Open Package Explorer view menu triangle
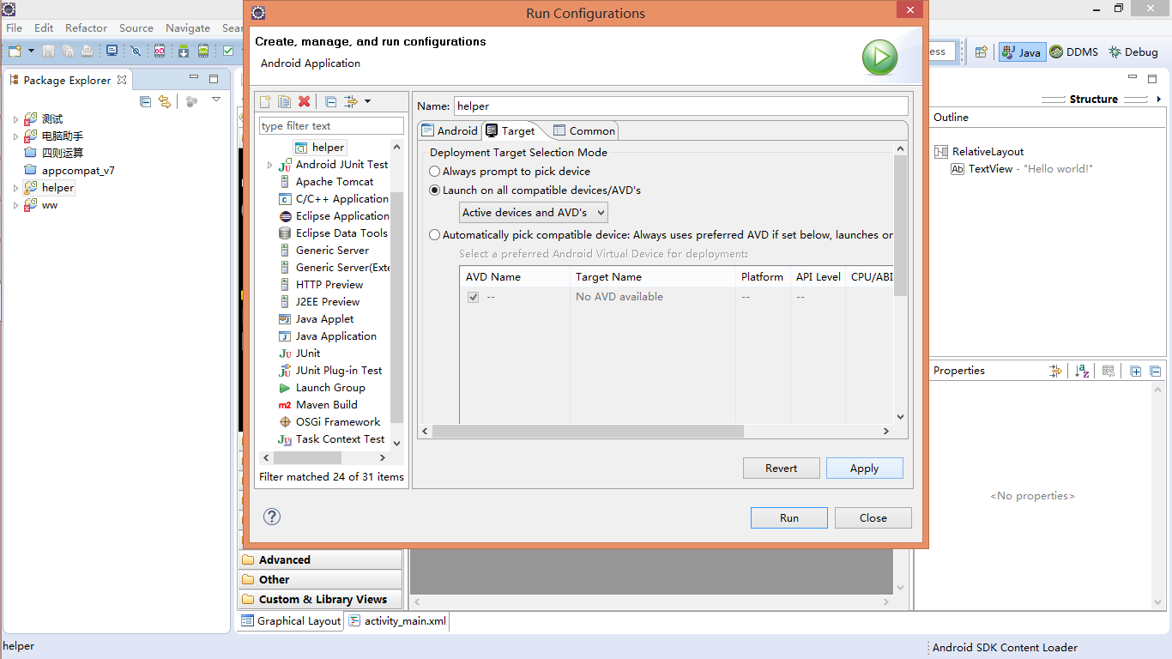This screenshot has height=659, width=1172. pyautogui.click(x=216, y=100)
